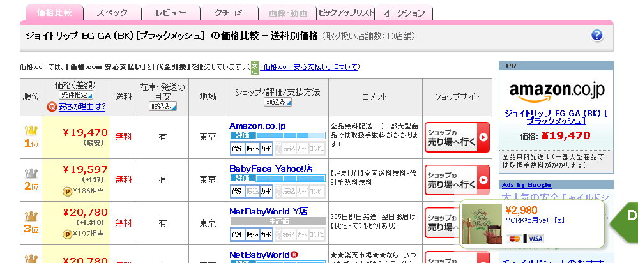Switch to the レビュー tab

171,13
